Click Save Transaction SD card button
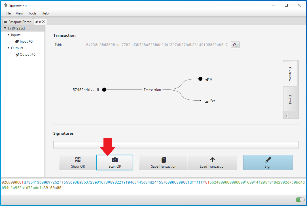 pos(164,163)
